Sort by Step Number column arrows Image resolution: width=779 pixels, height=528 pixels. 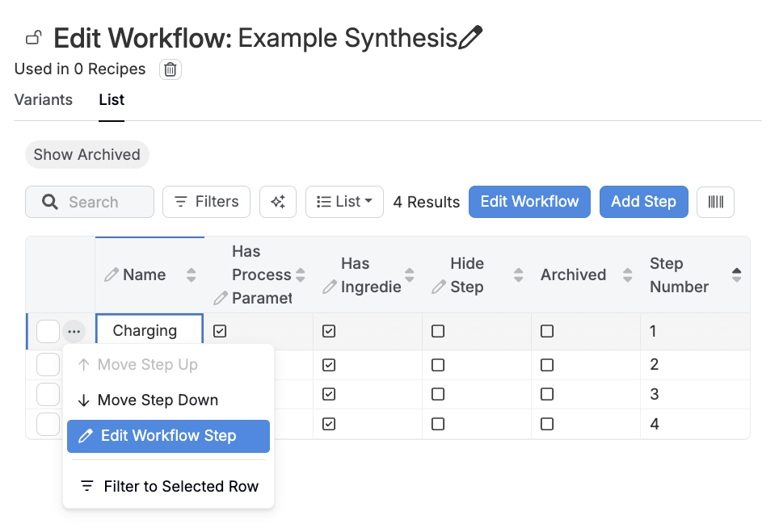click(736, 274)
